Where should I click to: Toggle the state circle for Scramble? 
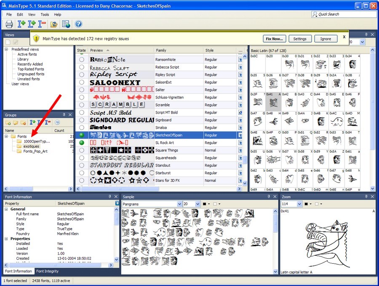tap(82, 105)
